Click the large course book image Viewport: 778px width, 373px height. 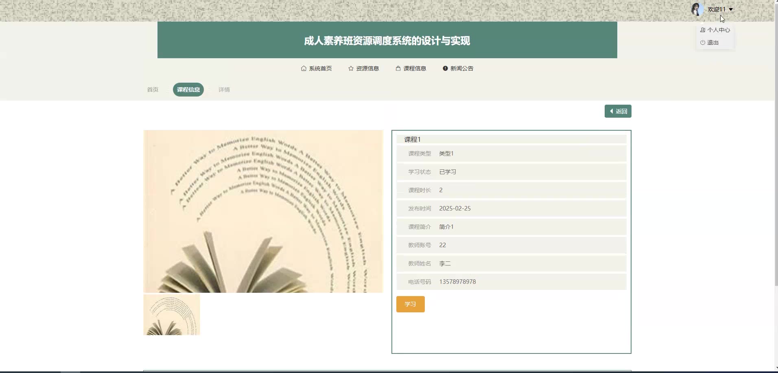263,211
